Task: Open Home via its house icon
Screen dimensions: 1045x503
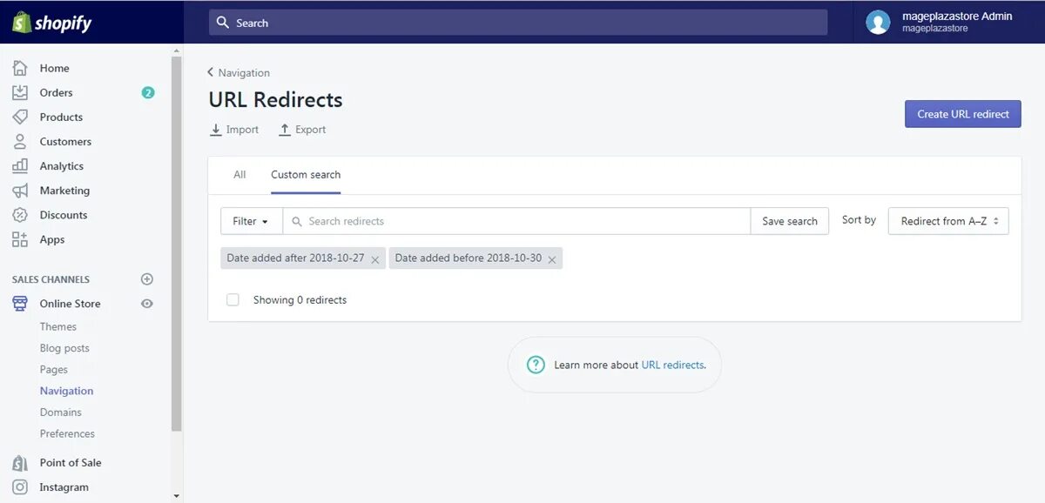Action: [20, 68]
